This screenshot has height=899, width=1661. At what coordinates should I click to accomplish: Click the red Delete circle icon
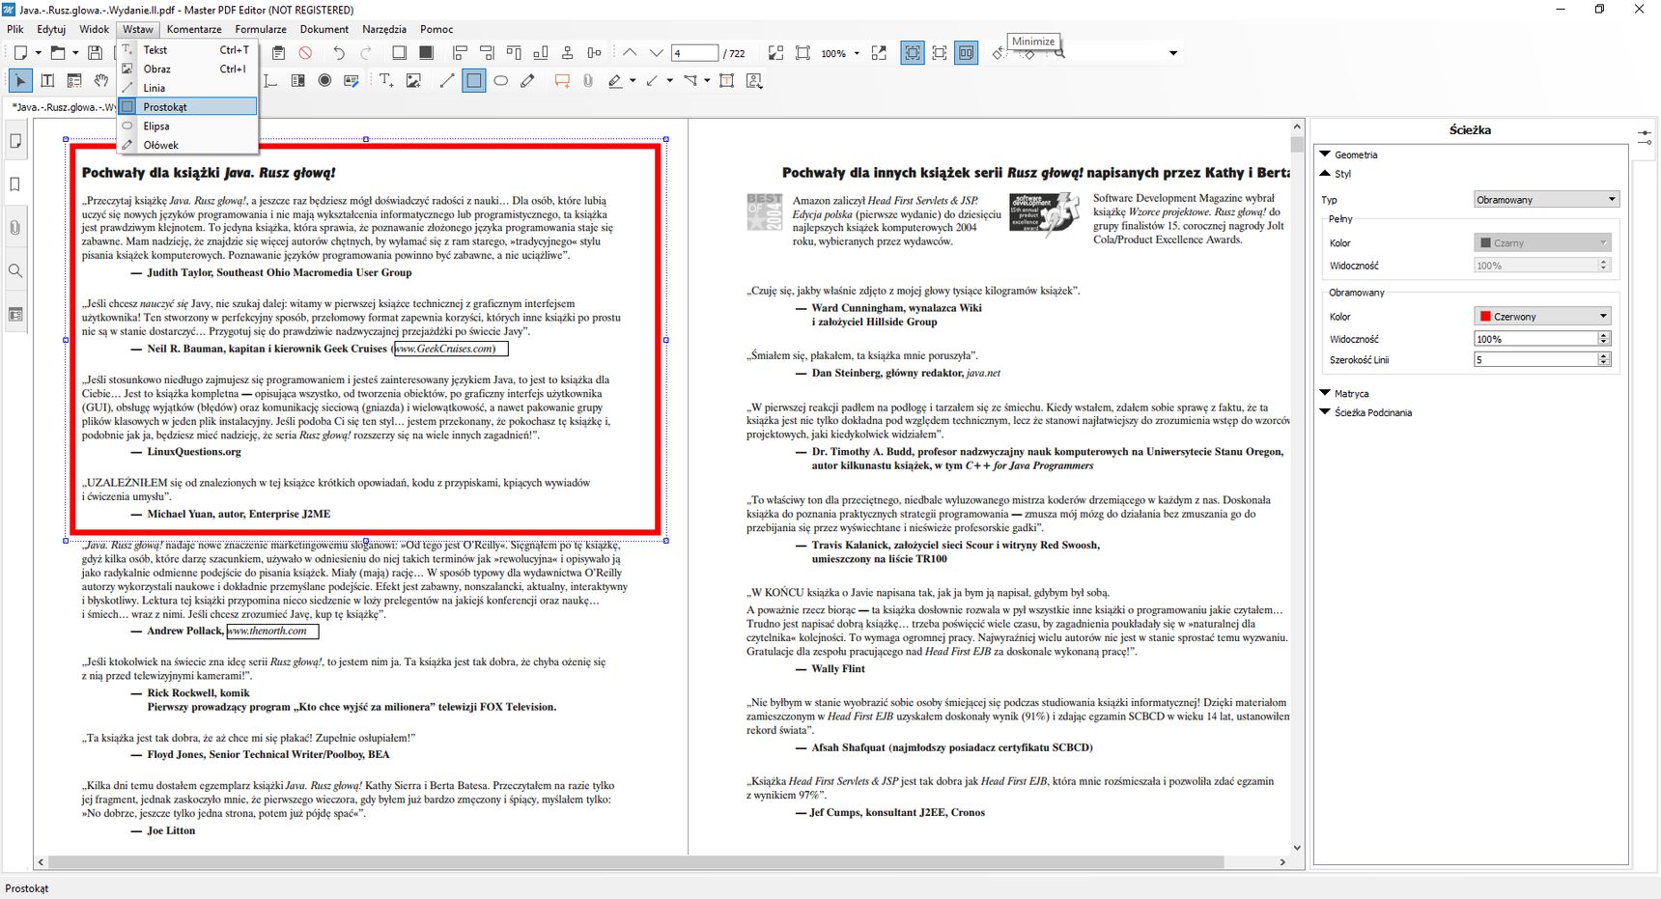tap(305, 53)
